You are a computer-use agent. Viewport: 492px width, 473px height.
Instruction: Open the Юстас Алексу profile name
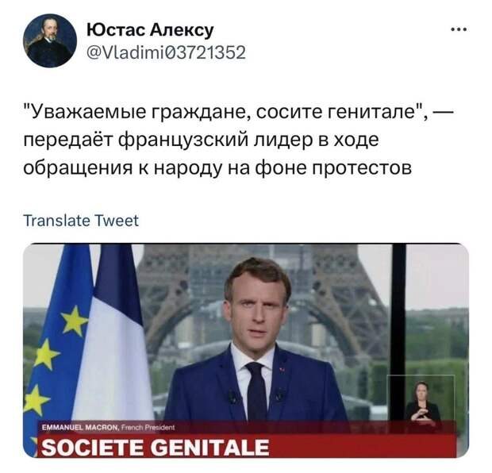[148, 31]
